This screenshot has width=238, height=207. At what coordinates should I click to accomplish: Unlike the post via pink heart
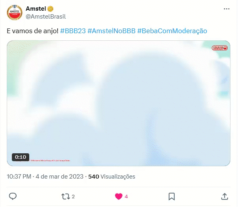pyautogui.click(x=119, y=197)
